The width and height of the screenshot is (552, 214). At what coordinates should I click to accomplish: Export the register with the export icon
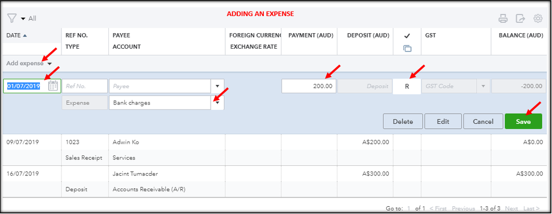tap(520, 19)
